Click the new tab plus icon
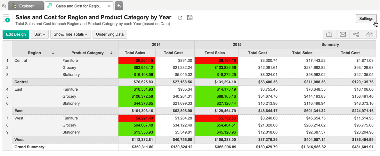 [119, 6]
